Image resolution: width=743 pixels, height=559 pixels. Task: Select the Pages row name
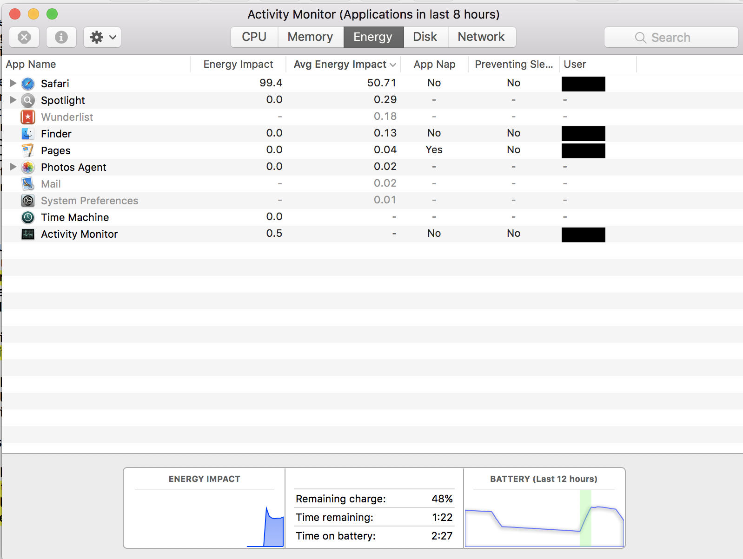point(56,150)
